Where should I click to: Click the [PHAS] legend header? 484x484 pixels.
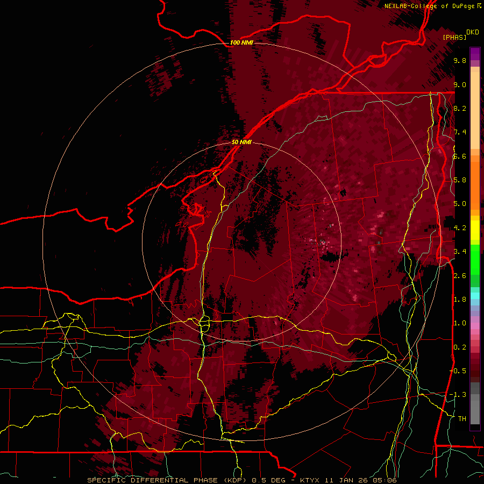[454, 38]
